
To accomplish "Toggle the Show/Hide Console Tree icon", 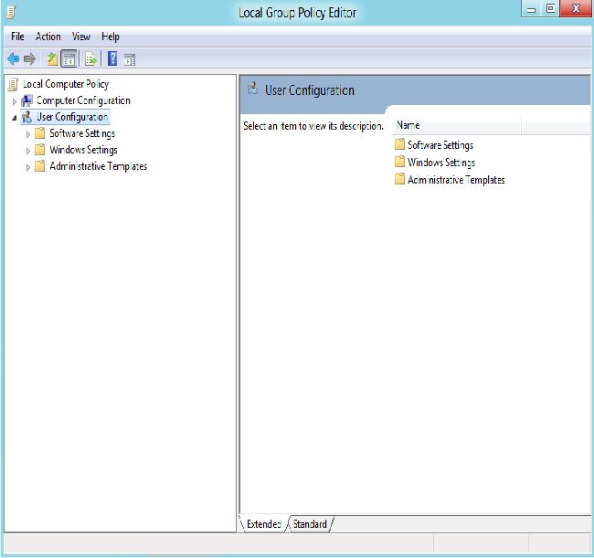I will (69, 59).
